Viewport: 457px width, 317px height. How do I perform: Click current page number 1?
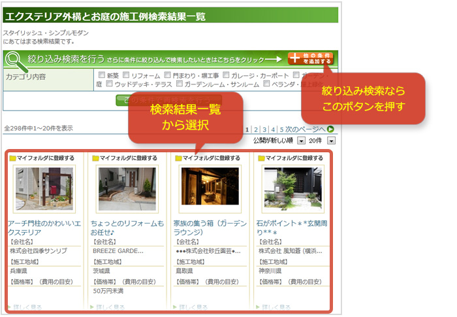(247, 129)
